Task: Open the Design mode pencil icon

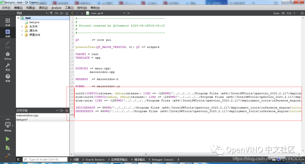Action: (8, 45)
